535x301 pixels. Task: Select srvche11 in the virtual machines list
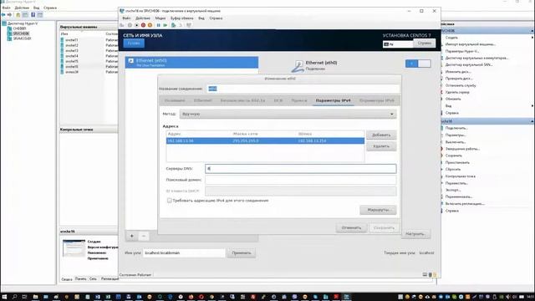(72, 40)
